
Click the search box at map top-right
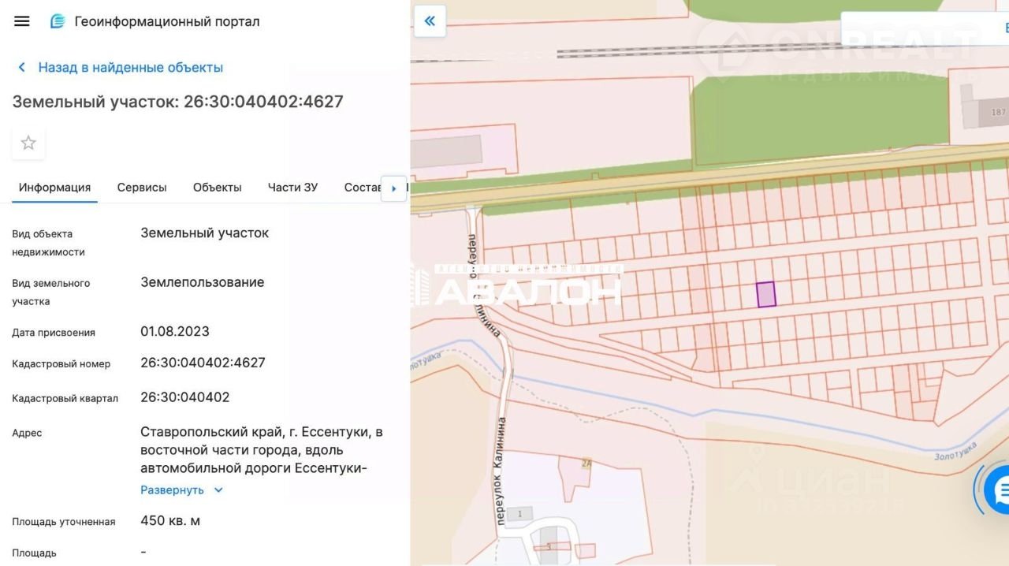coord(925,28)
